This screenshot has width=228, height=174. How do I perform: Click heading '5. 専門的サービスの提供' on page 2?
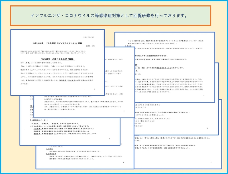point(53,99)
